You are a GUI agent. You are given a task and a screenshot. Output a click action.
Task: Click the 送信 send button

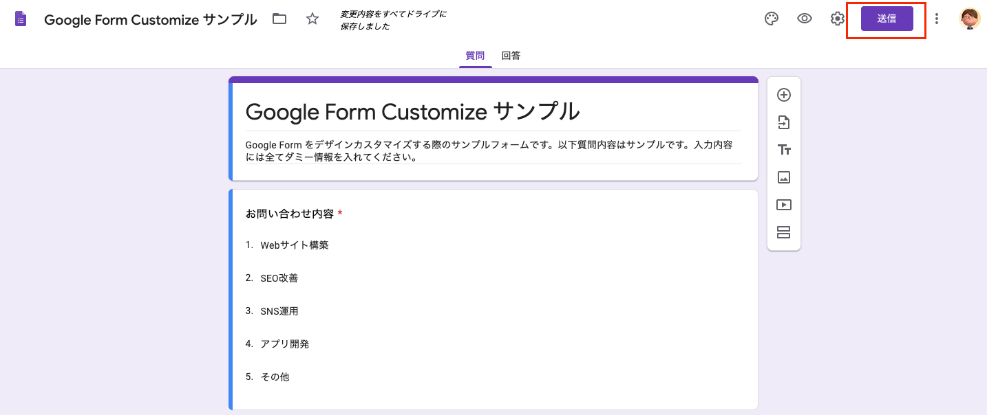[x=887, y=19]
